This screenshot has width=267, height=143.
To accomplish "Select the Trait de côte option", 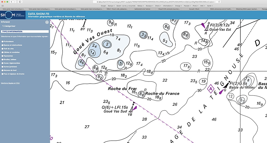I will (x=2, y=49).
